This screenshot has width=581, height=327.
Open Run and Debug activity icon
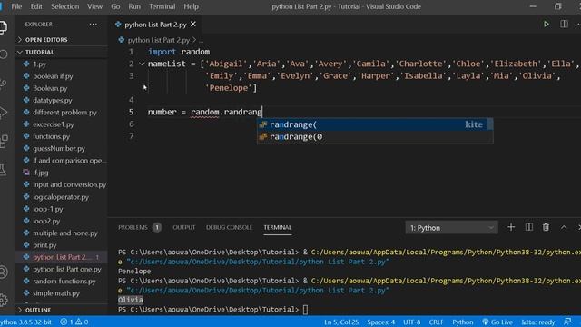coord(4,112)
